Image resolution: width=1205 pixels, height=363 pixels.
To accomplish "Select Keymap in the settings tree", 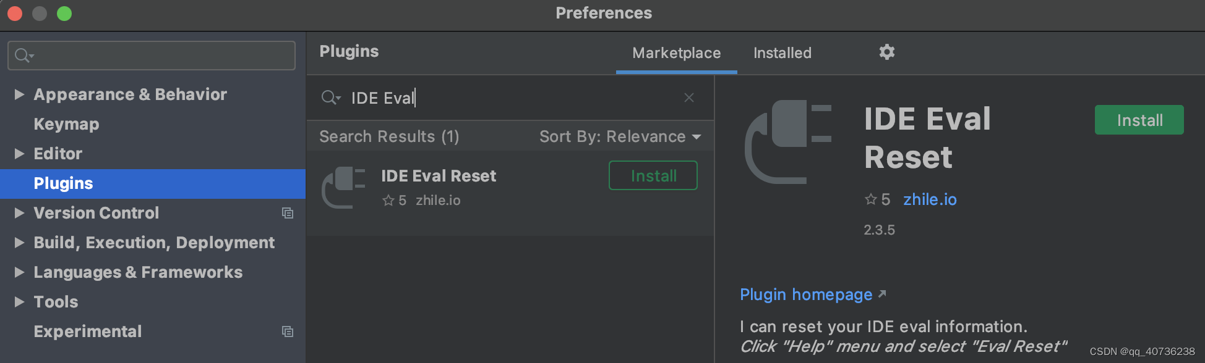I will pos(66,124).
